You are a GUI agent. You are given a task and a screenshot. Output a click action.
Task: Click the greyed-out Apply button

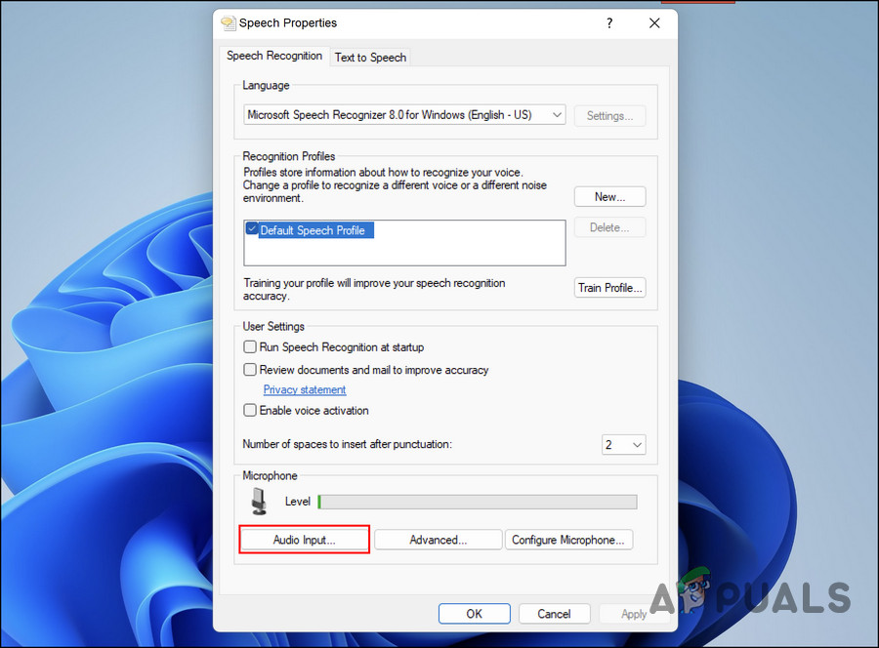634,614
